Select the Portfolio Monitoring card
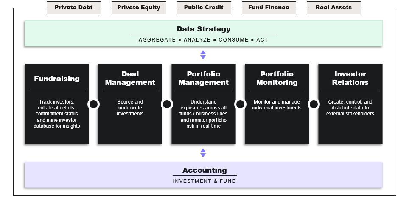 (x=277, y=104)
